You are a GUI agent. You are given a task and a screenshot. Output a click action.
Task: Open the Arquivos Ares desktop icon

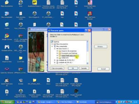pos(7,59)
